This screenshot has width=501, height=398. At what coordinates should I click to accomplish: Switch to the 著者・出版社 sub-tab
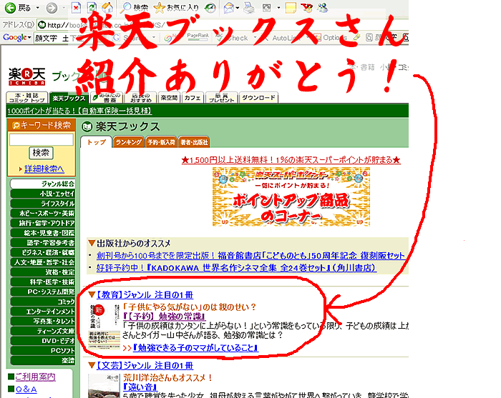click(194, 142)
